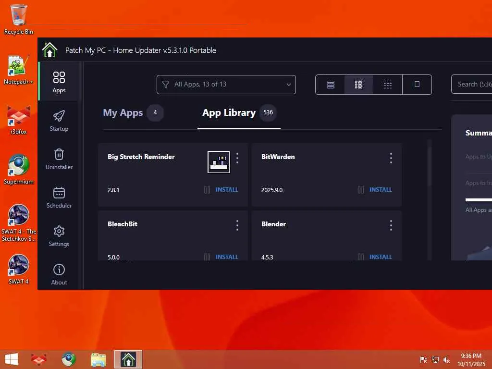This screenshot has width=492, height=369.
Task: Click the Summary panel heading
Action: 479,133
